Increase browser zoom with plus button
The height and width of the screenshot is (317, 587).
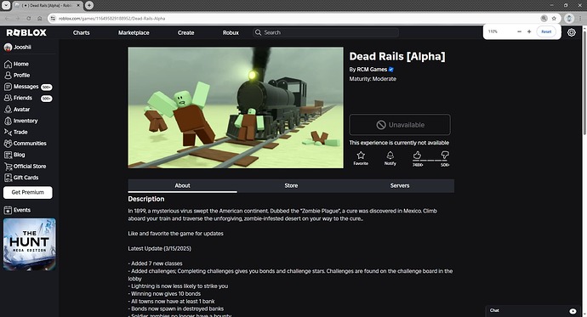point(529,31)
